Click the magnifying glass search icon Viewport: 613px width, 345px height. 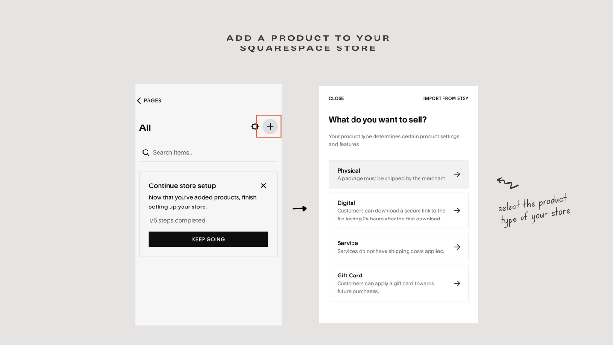pos(146,152)
